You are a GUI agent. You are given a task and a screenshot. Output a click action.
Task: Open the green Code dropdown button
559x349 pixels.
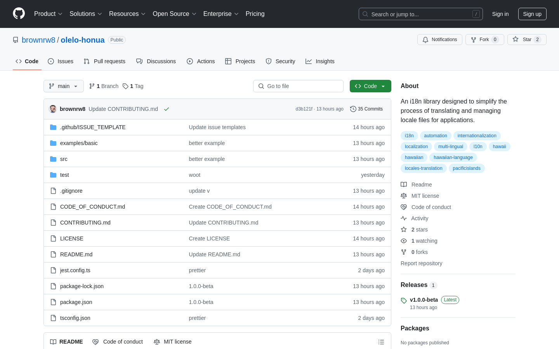[x=370, y=86]
